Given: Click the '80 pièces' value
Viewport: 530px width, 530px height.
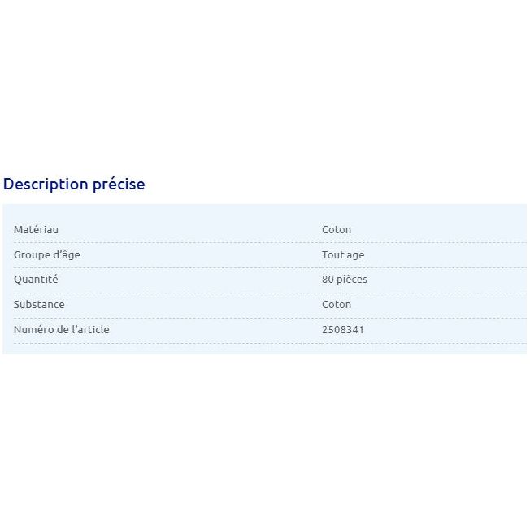Looking at the screenshot, I should click(345, 280).
